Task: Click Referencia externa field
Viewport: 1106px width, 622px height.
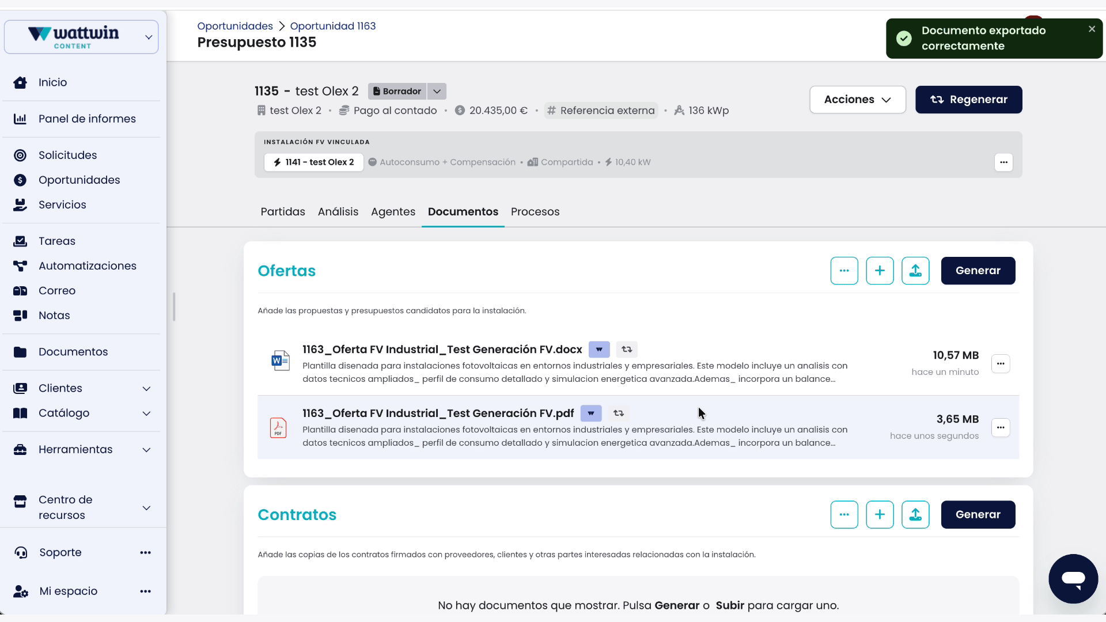Action: (601, 111)
